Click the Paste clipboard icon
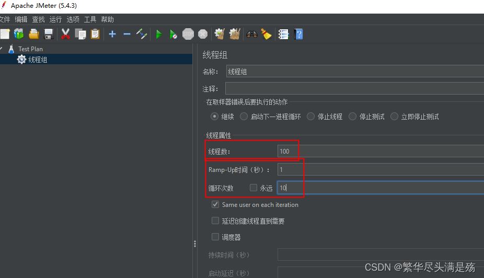 click(95, 34)
